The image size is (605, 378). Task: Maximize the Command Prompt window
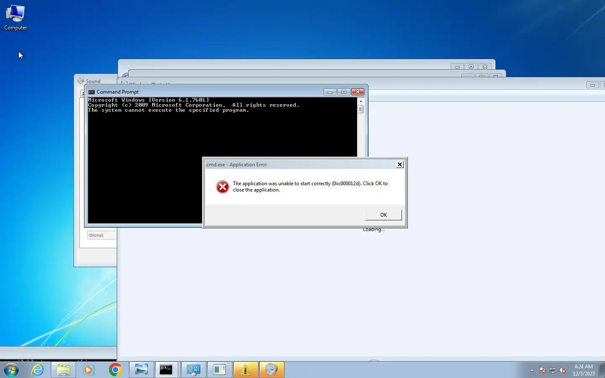(x=344, y=92)
